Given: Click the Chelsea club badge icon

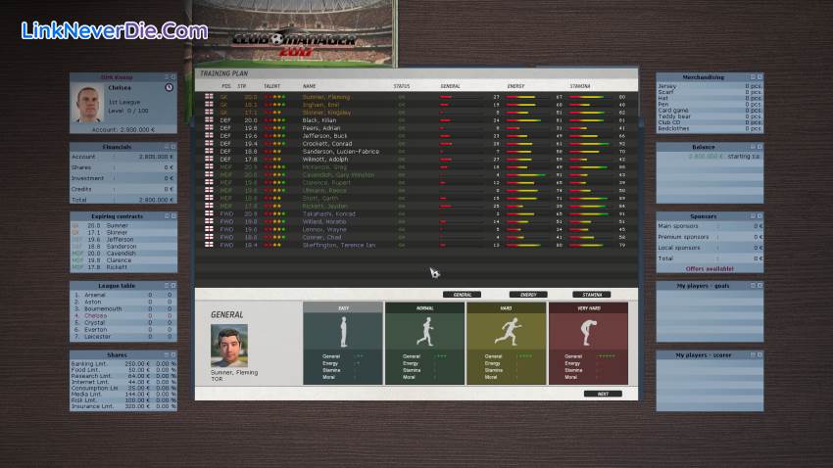Looking at the screenshot, I should click(169, 87).
